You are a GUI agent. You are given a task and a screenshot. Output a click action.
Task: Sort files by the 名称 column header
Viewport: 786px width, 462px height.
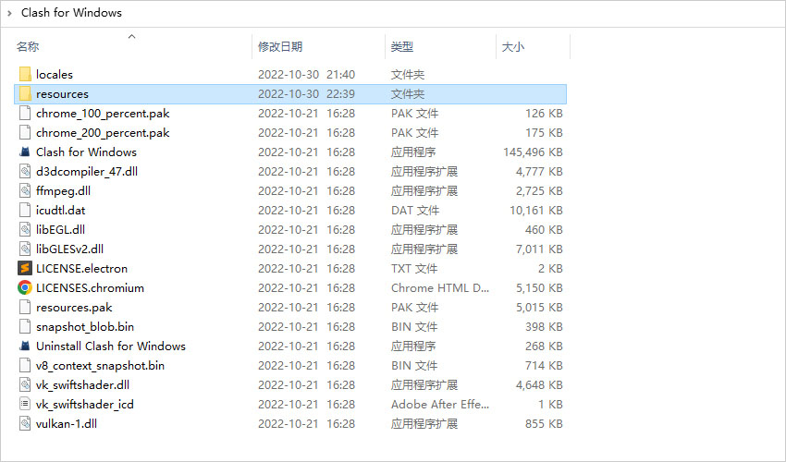(28, 46)
